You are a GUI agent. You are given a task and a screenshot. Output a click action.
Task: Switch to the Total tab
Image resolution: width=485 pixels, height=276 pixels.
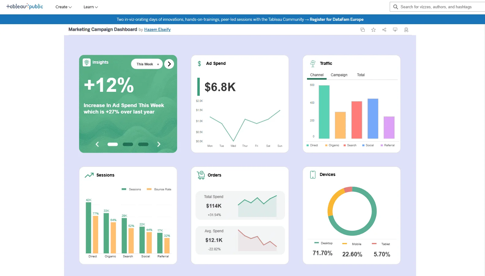(361, 75)
